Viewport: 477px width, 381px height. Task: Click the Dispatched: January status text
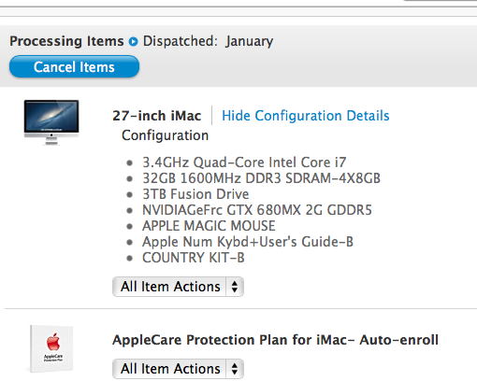click(x=208, y=41)
